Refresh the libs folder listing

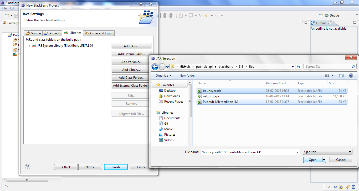click(299, 67)
